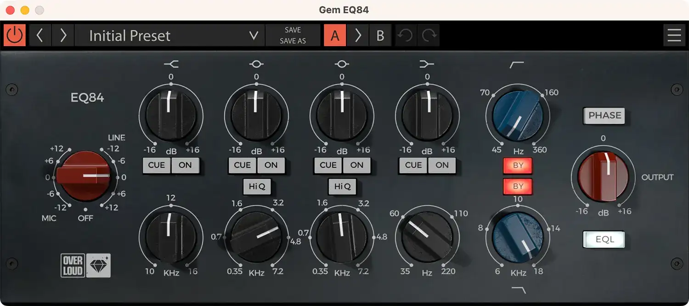
Task: Go to the previous preset with the left chevron
Action: point(40,35)
